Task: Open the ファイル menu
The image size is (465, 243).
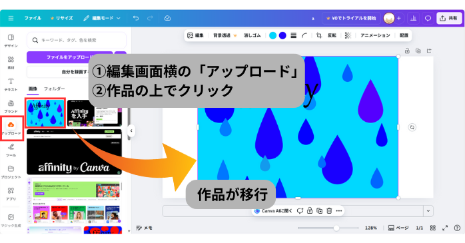Action: click(x=33, y=19)
